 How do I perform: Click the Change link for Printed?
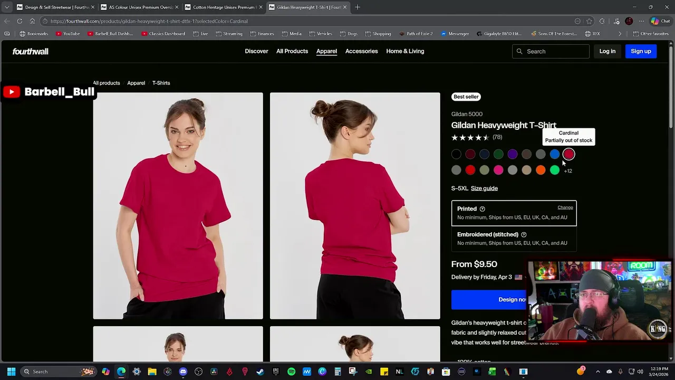pyautogui.click(x=565, y=207)
